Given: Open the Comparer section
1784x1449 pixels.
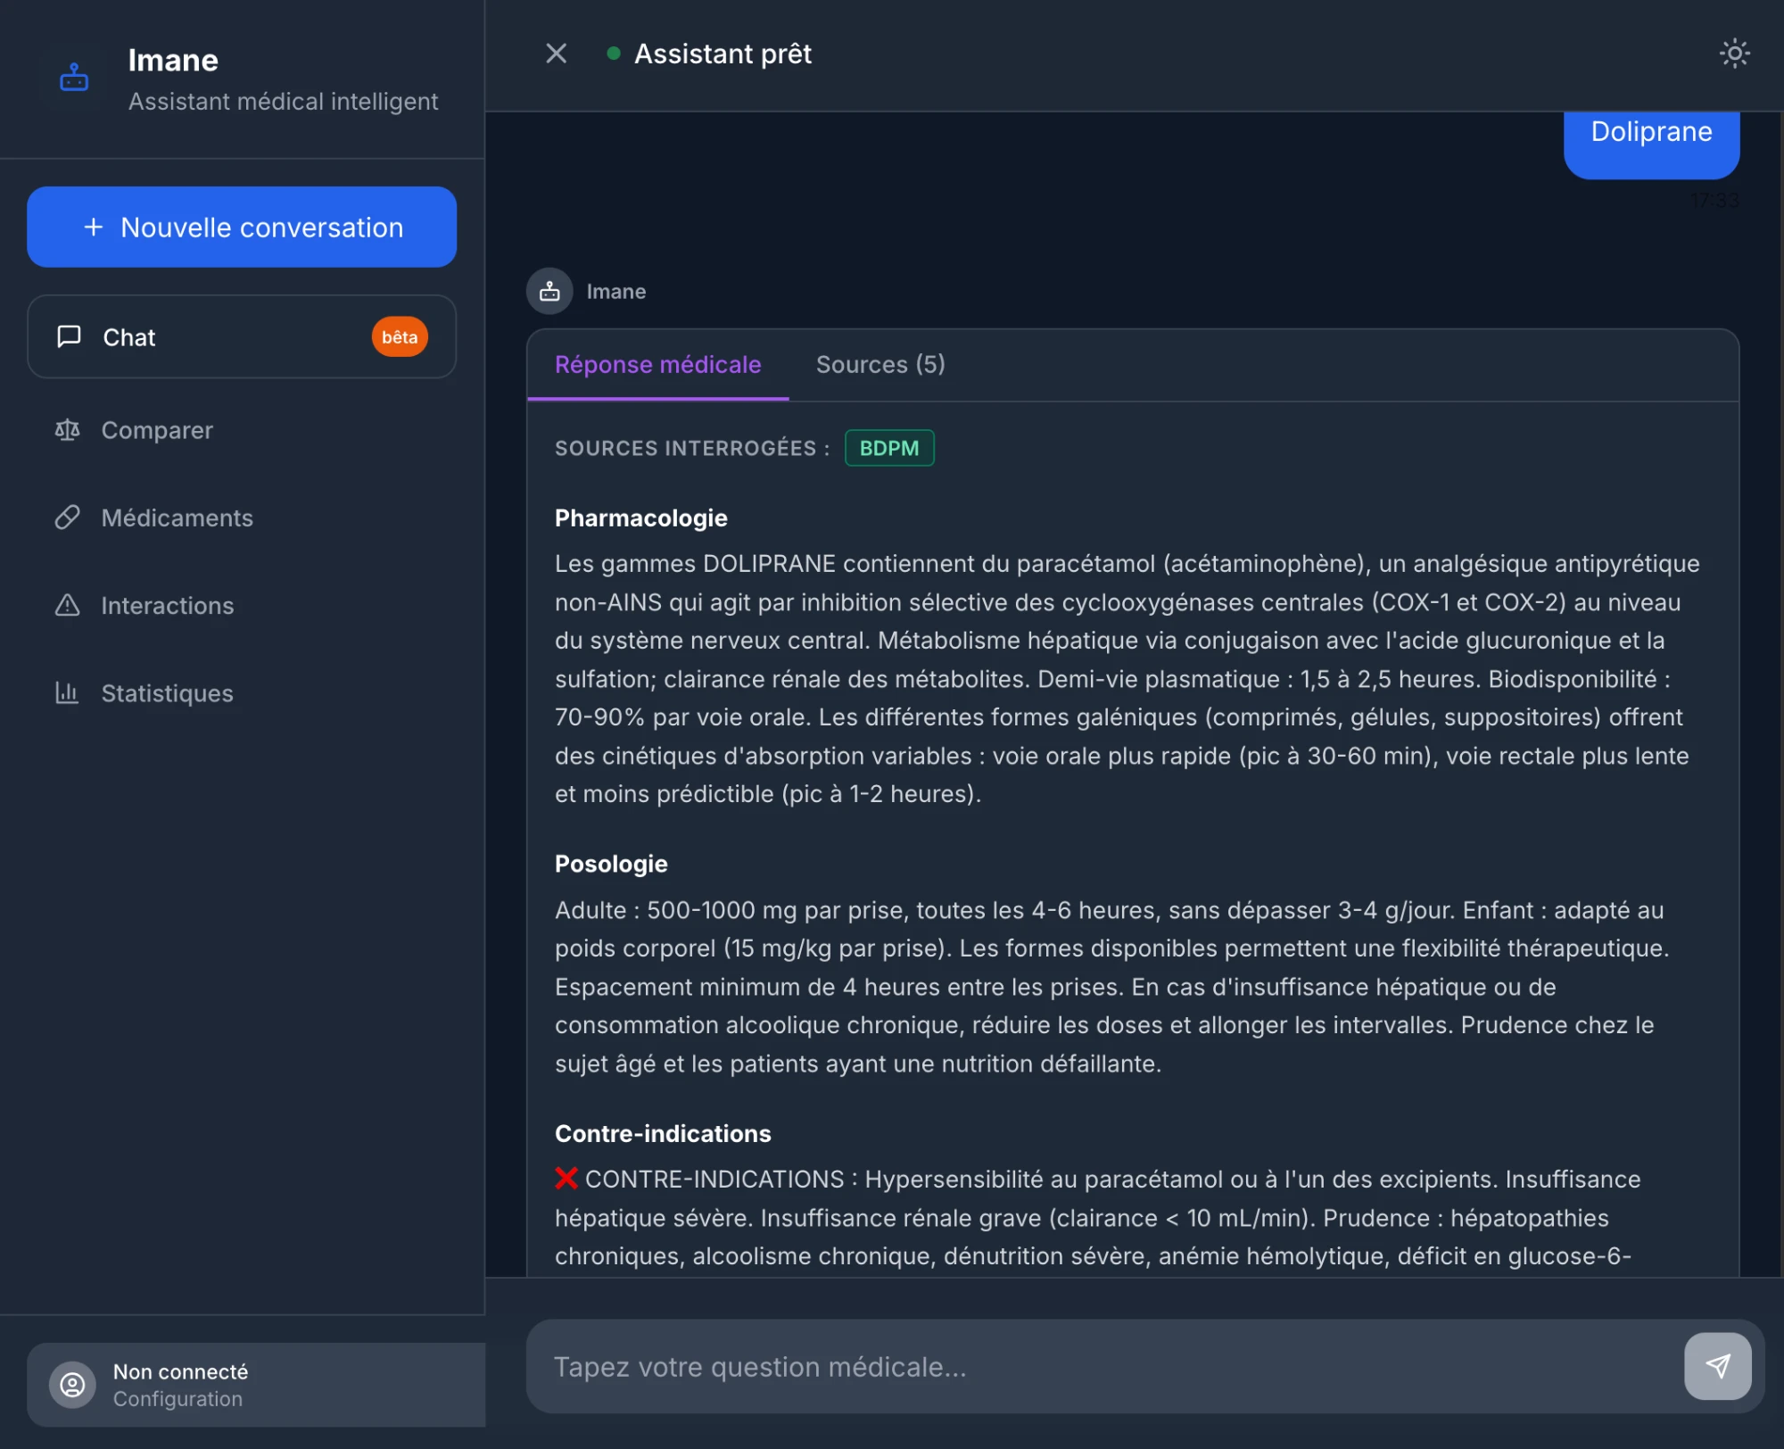Looking at the screenshot, I should click(x=242, y=430).
